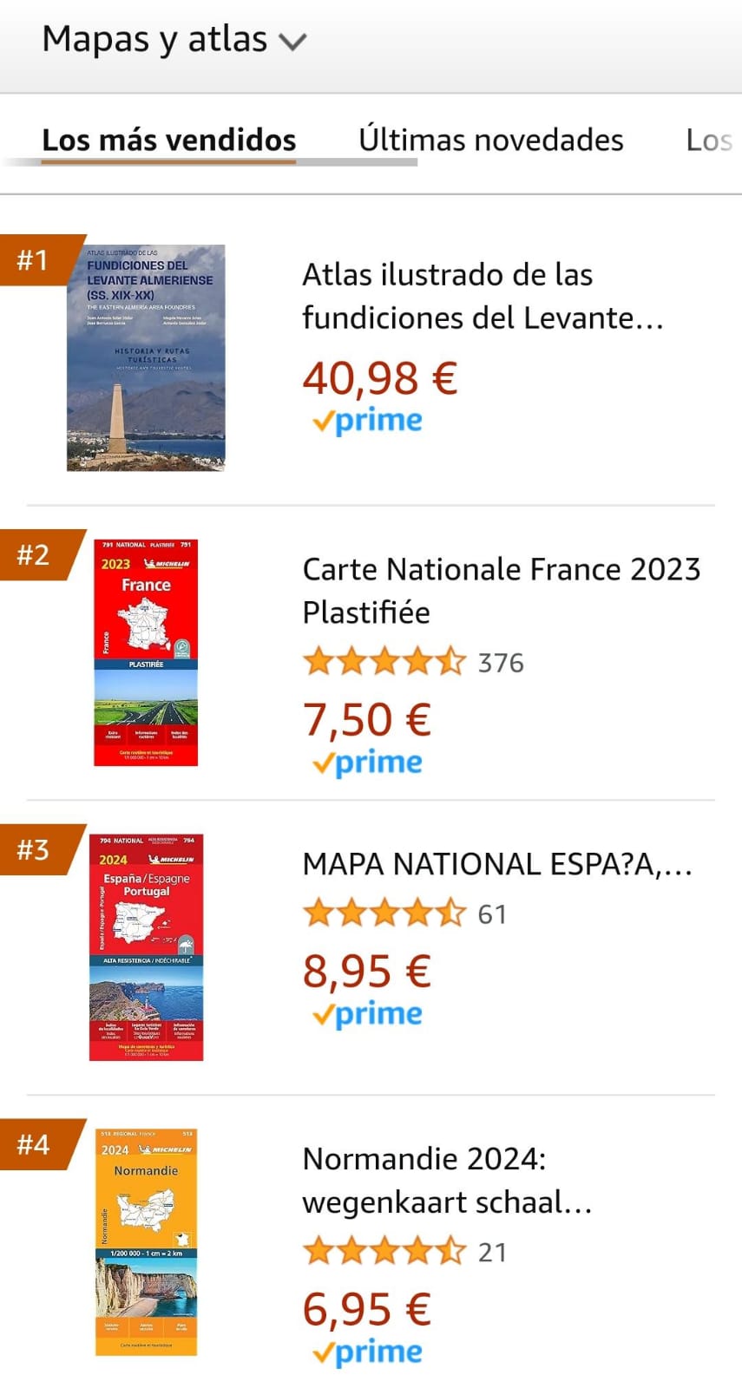
Task: Click the 40,98 € price
Action: pos(379,377)
